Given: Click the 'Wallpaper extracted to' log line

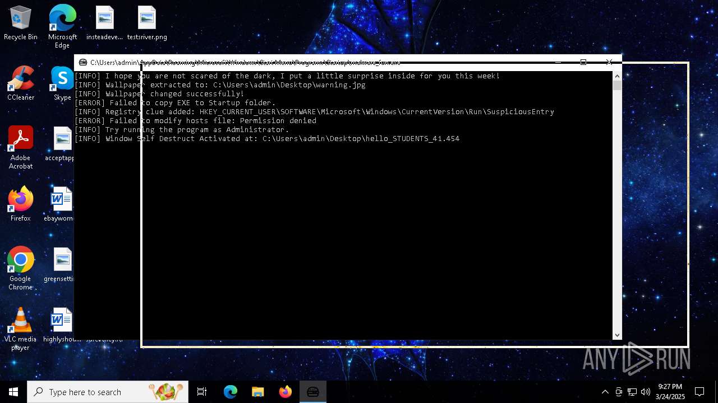Looking at the screenshot, I should 220,85.
